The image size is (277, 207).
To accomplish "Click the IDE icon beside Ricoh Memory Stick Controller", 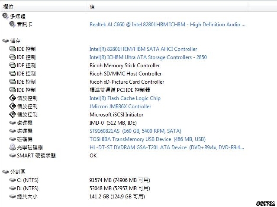I will point(13,65).
